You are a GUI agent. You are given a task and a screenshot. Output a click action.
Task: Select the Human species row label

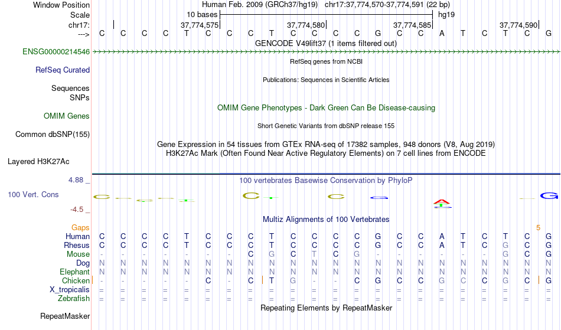click(x=77, y=237)
